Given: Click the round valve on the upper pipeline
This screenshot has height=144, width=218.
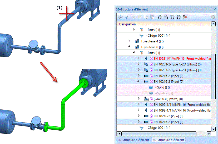Looking at the screenshot, I should coord(33,44).
